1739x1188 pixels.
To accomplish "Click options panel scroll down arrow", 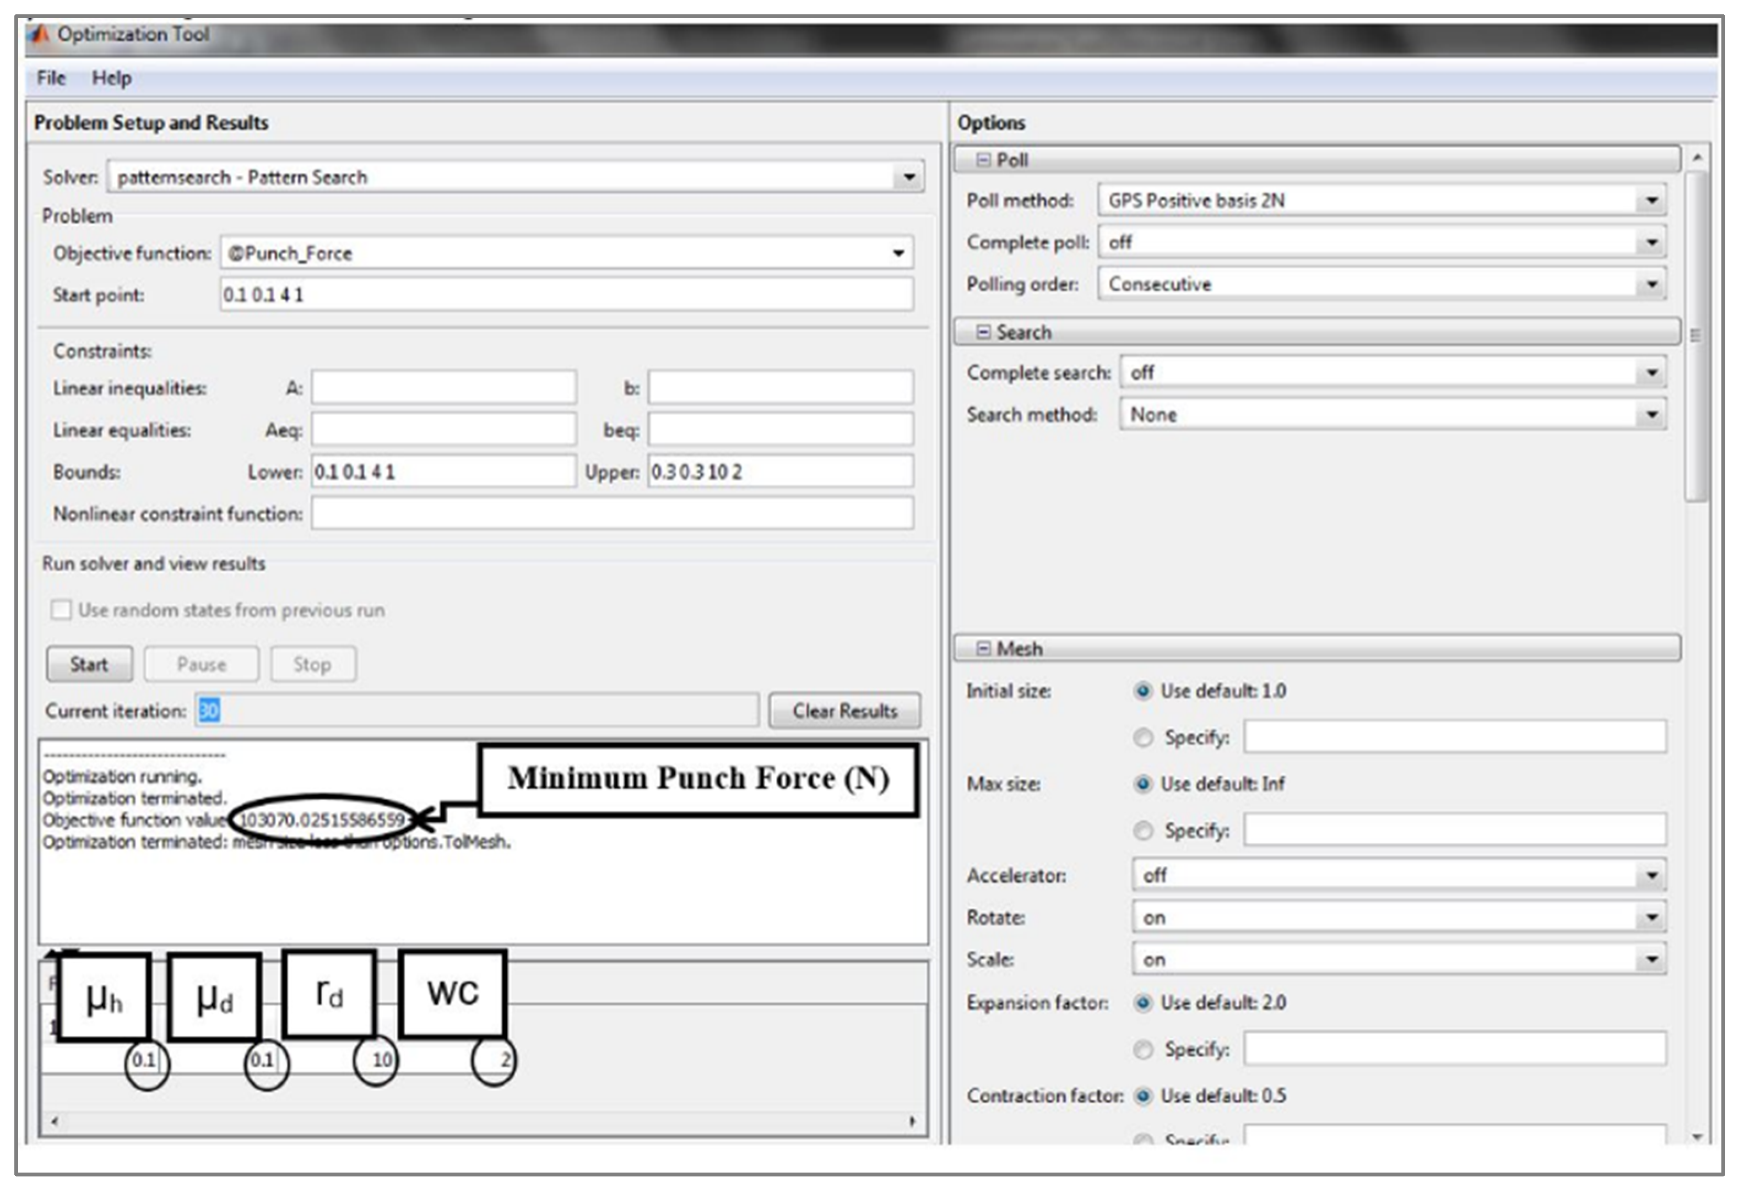I will point(1697,1137).
